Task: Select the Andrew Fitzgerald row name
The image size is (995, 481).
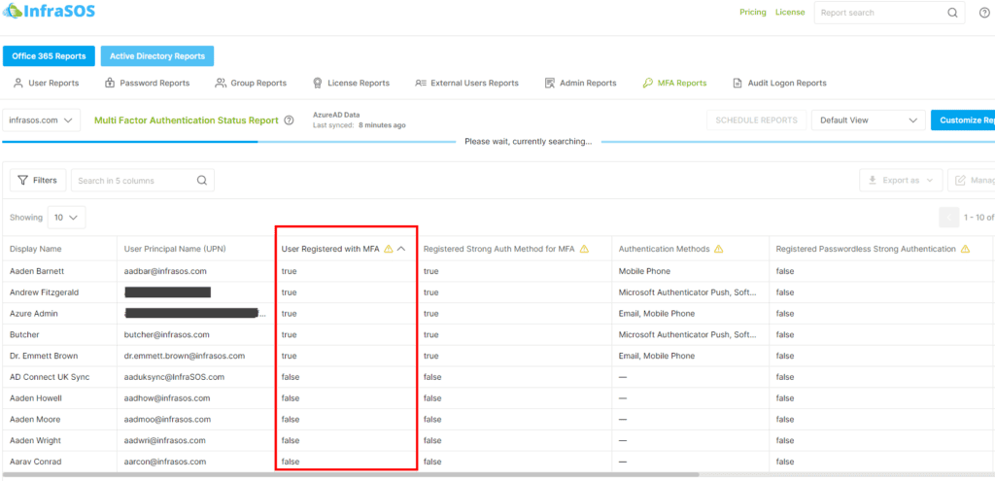Action: pos(43,292)
